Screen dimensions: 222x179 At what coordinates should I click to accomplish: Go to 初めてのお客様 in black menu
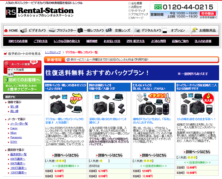click(x=18, y=41)
